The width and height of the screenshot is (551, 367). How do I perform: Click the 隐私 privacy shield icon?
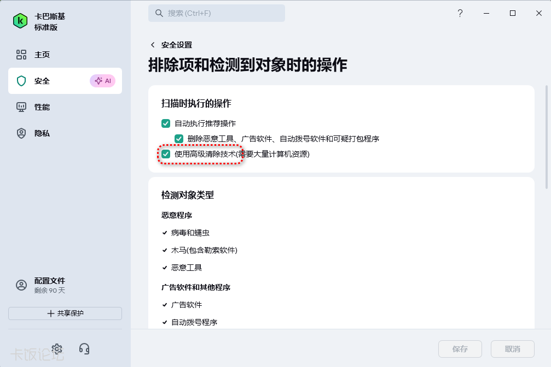[x=21, y=133]
